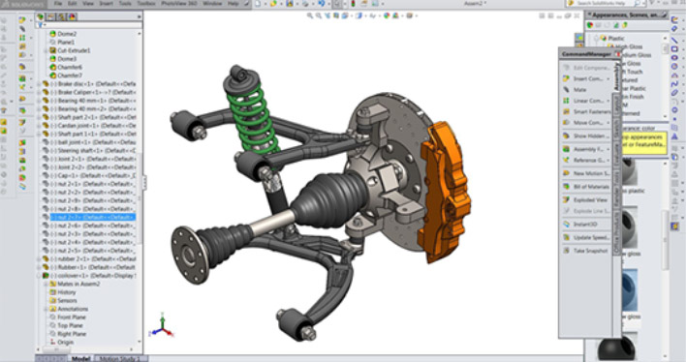Click the Mate tool in CommandManager
Viewport: 686px width, 362px height.
579,90
